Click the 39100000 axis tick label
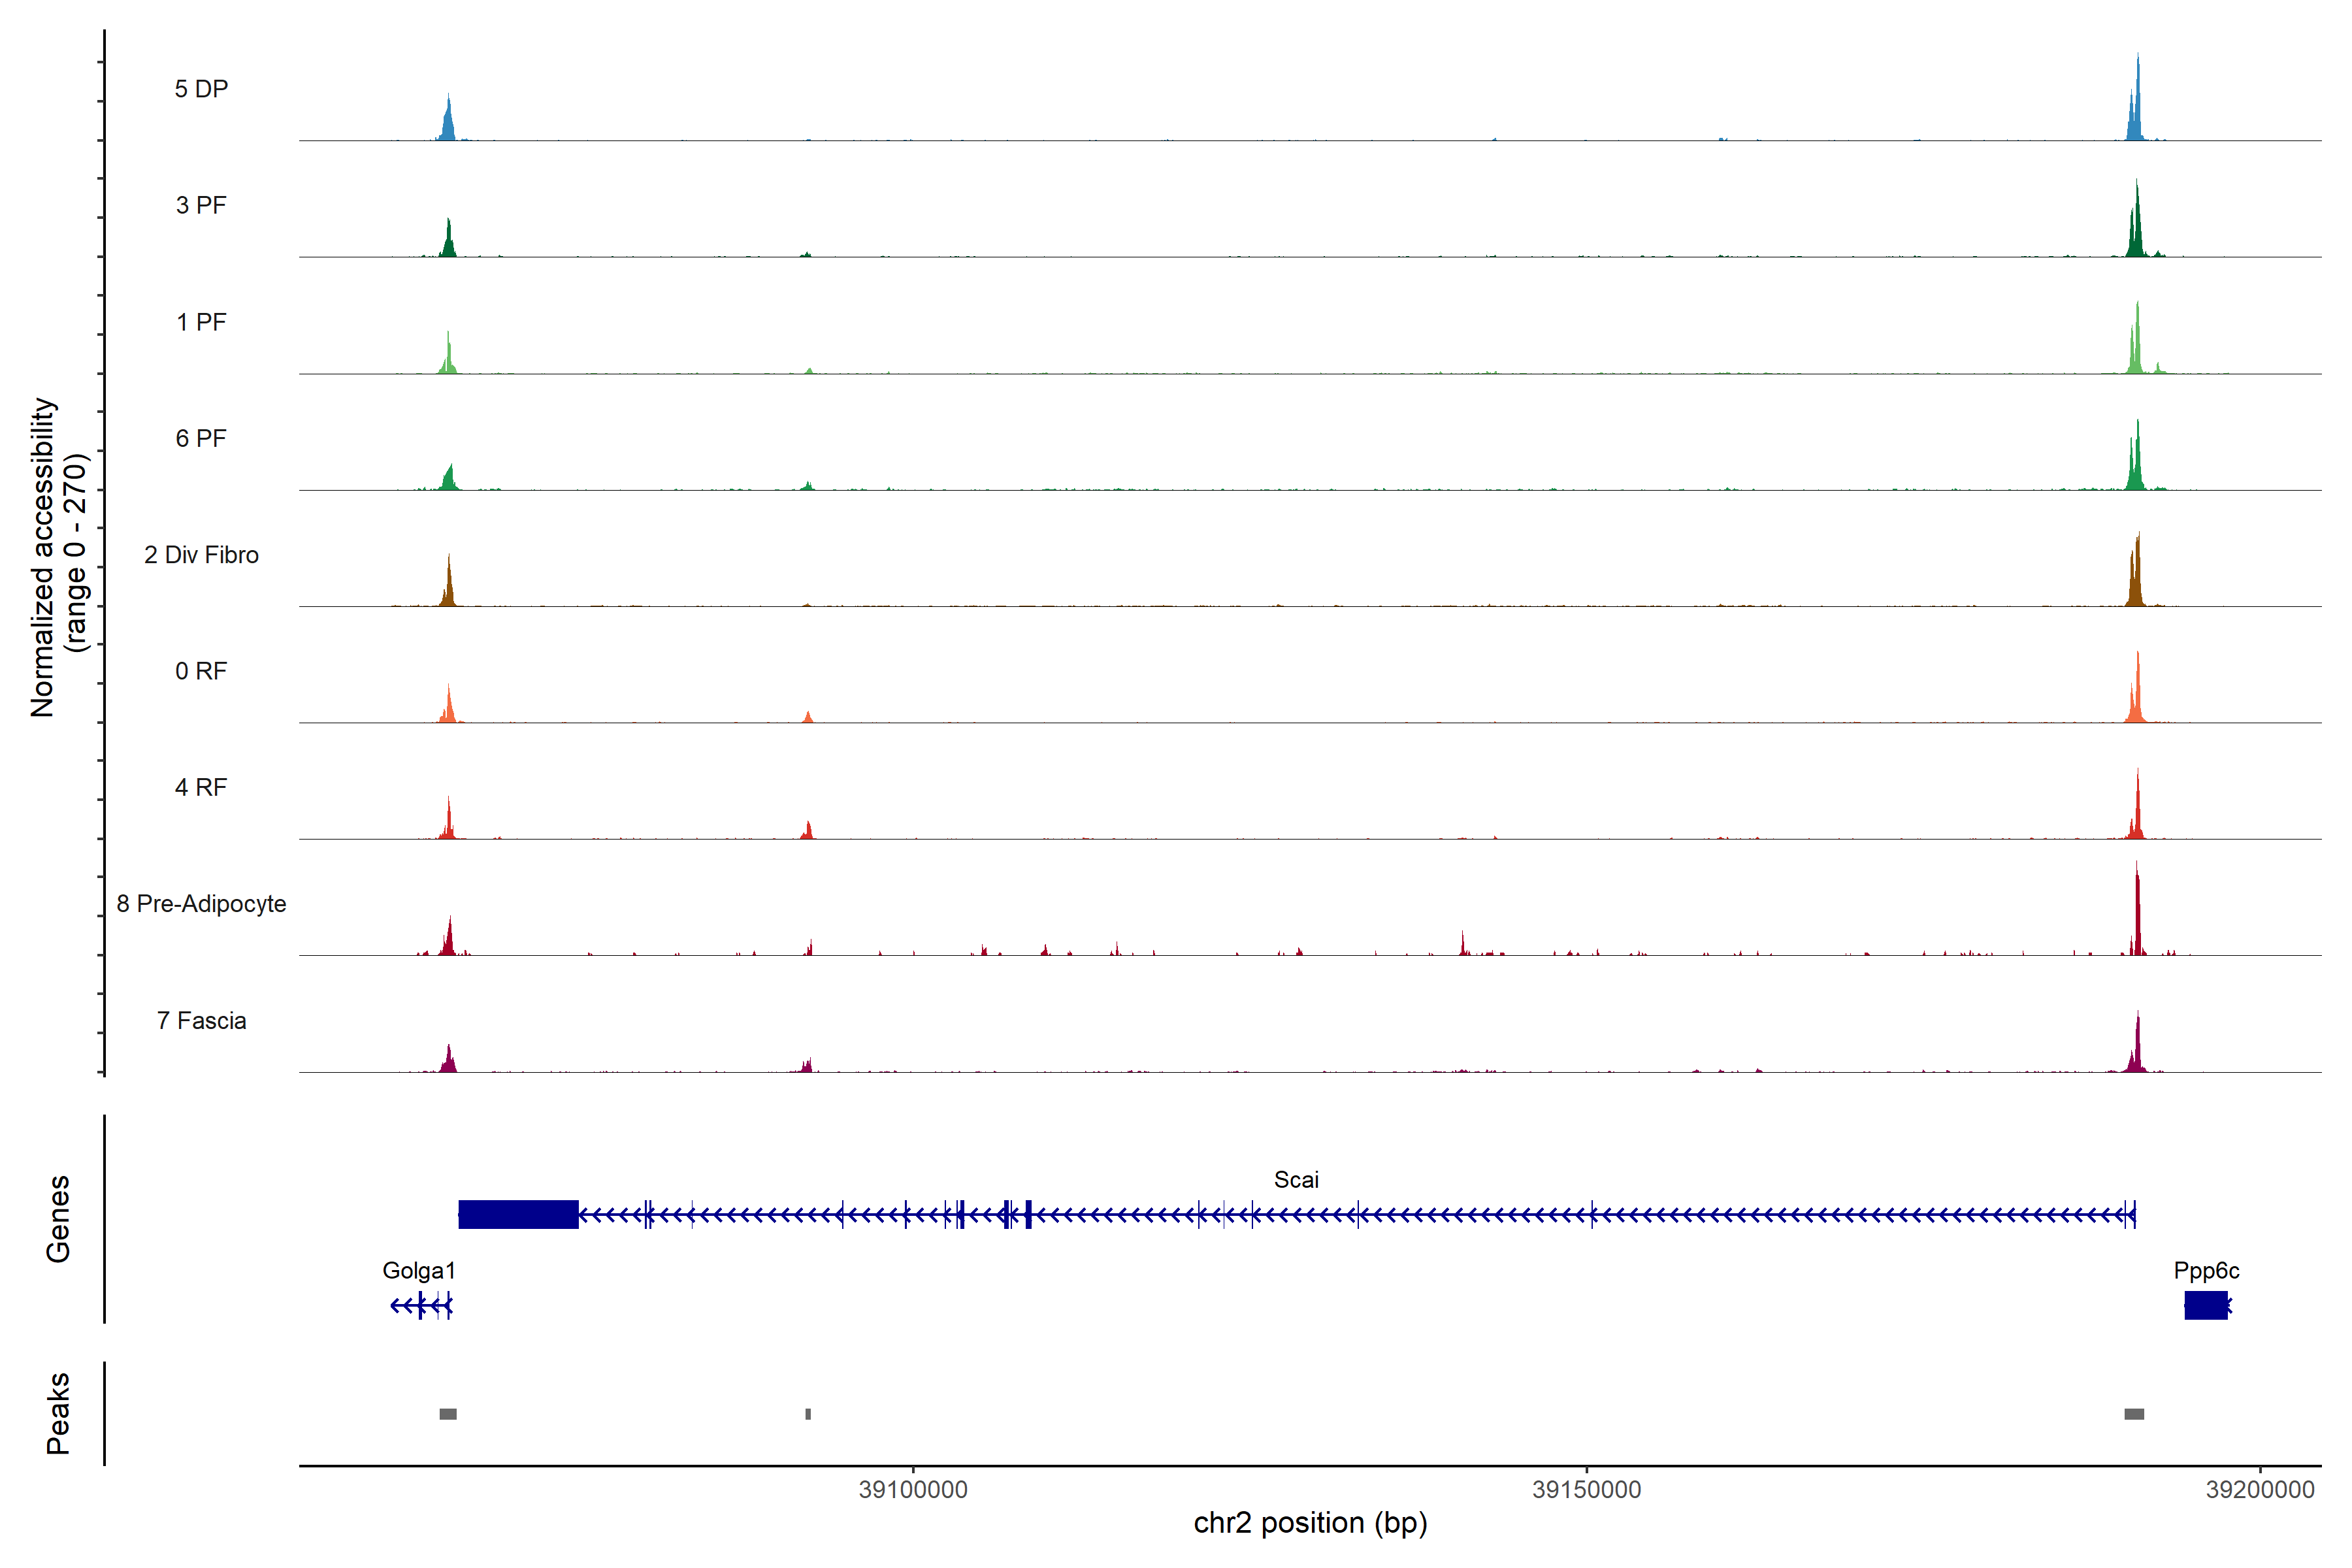Viewport: 2352px width, 1568px height. 913,1490
